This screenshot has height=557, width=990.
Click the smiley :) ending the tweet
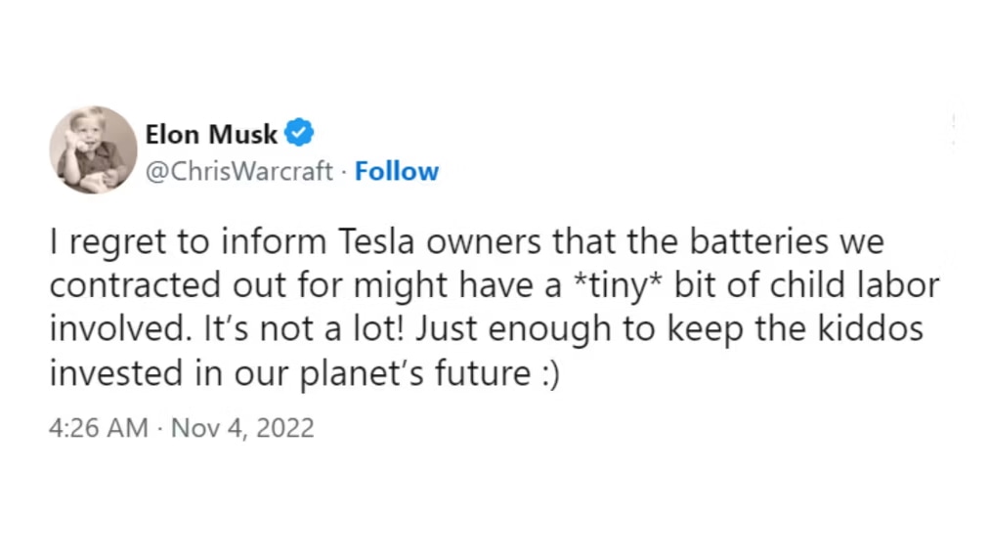[550, 373]
